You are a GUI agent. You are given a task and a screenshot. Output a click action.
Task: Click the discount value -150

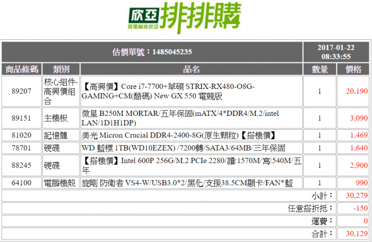(361, 208)
